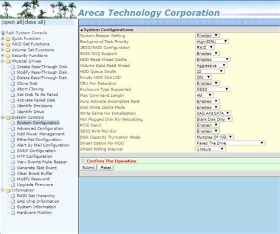Collapse the Information tree node
The height and width of the screenshot is (234, 280).
tap(3, 190)
